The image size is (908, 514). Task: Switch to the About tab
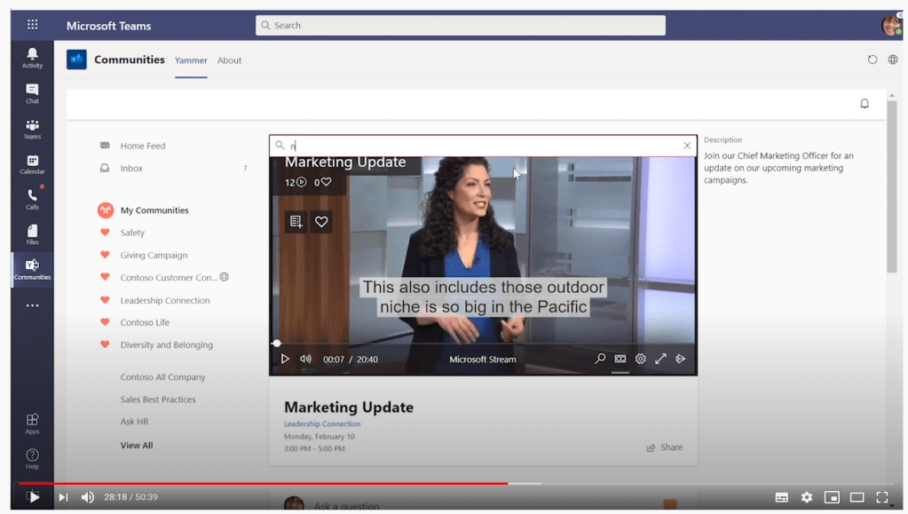(x=229, y=60)
